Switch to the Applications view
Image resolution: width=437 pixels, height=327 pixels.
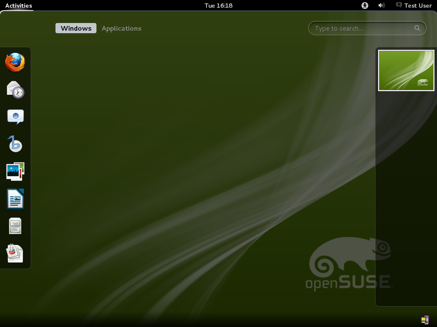click(x=122, y=29)
